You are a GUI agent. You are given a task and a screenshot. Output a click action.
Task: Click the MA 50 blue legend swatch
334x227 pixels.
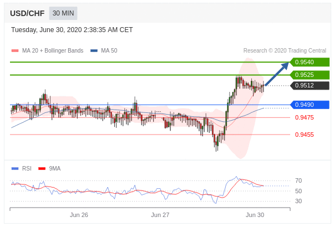pos(94,50)
